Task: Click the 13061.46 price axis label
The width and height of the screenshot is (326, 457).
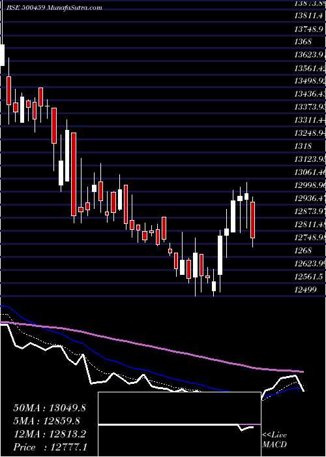Action: pos(310,172)
